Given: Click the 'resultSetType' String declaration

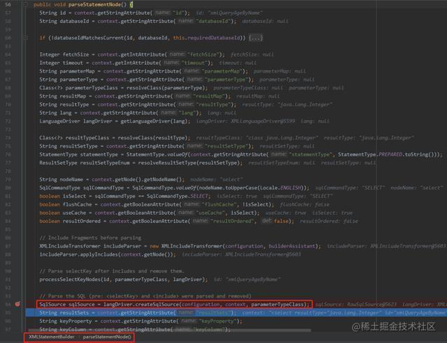Looking at the screenshot, I should [x=78, y=146].
